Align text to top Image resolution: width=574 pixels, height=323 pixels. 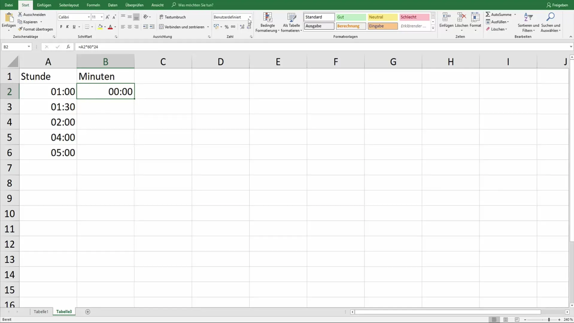coord(123,17)
